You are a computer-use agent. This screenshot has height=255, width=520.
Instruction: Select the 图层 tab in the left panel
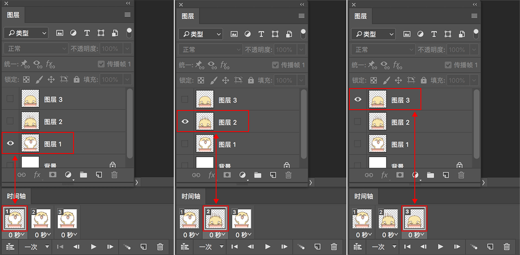13,15
